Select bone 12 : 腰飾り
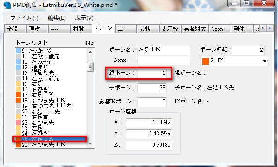278x167 pixels. [x=51, y=67]
